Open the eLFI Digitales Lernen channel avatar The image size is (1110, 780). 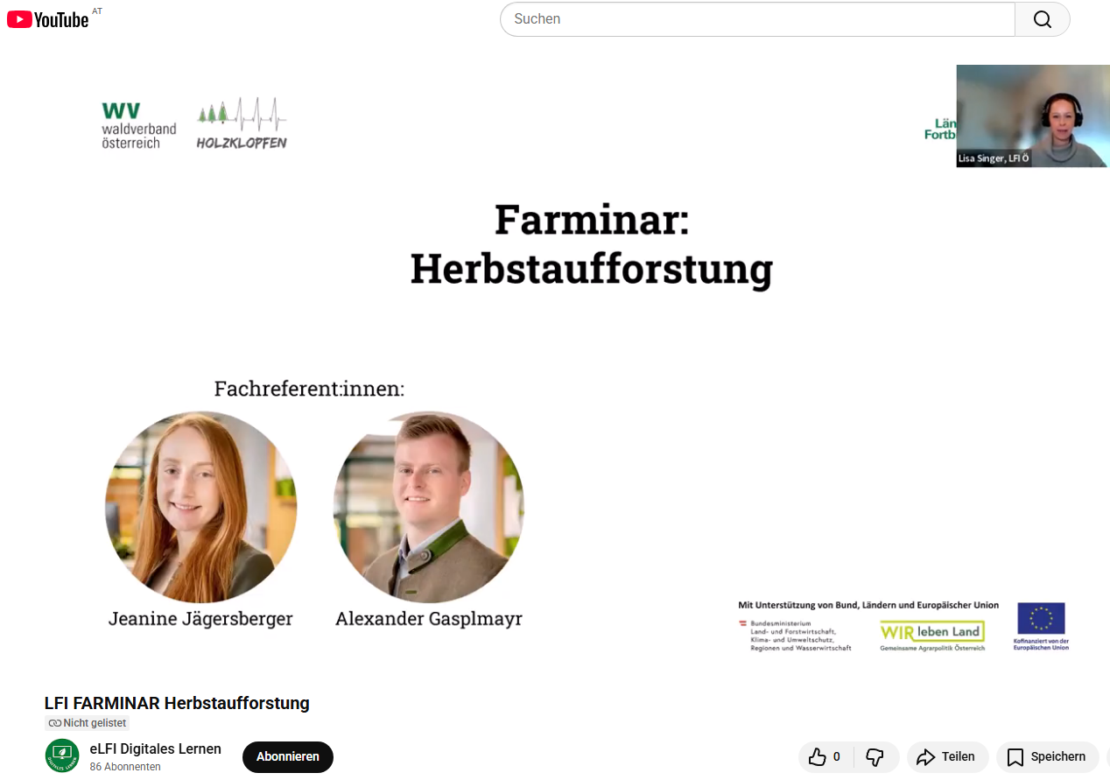tap(62, 754)
